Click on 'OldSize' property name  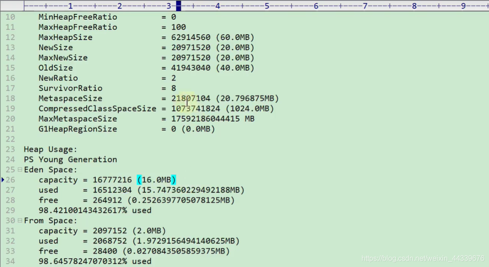tap(56, 68)
